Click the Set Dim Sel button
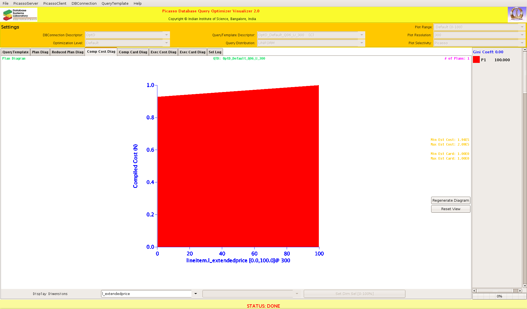This screenshot has width=527, height=309. (354, 294)
